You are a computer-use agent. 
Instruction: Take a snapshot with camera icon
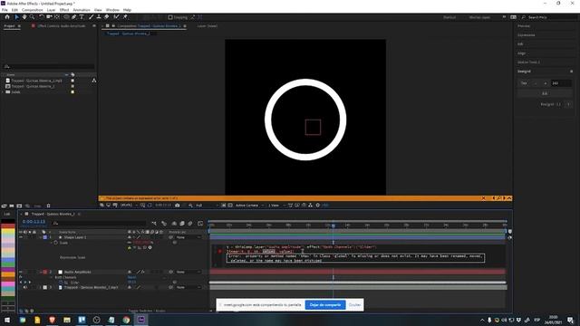178,206
